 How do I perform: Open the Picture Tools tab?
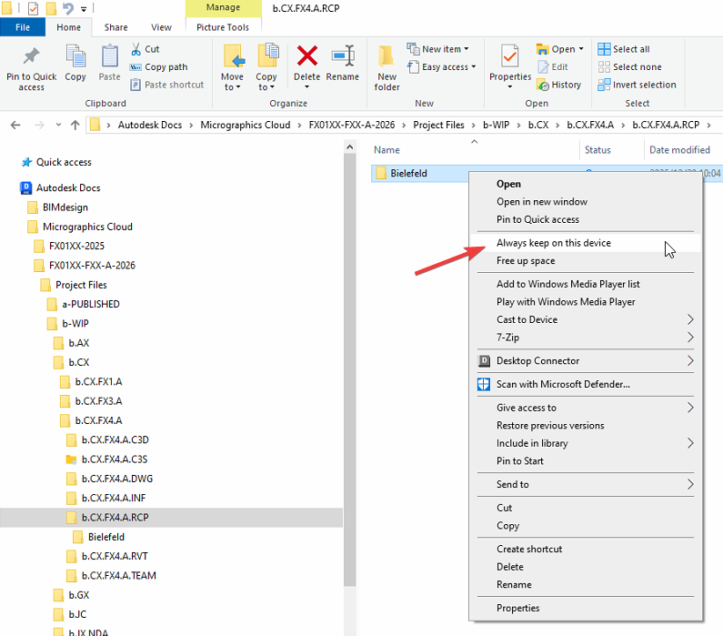[x=223, y=27]
